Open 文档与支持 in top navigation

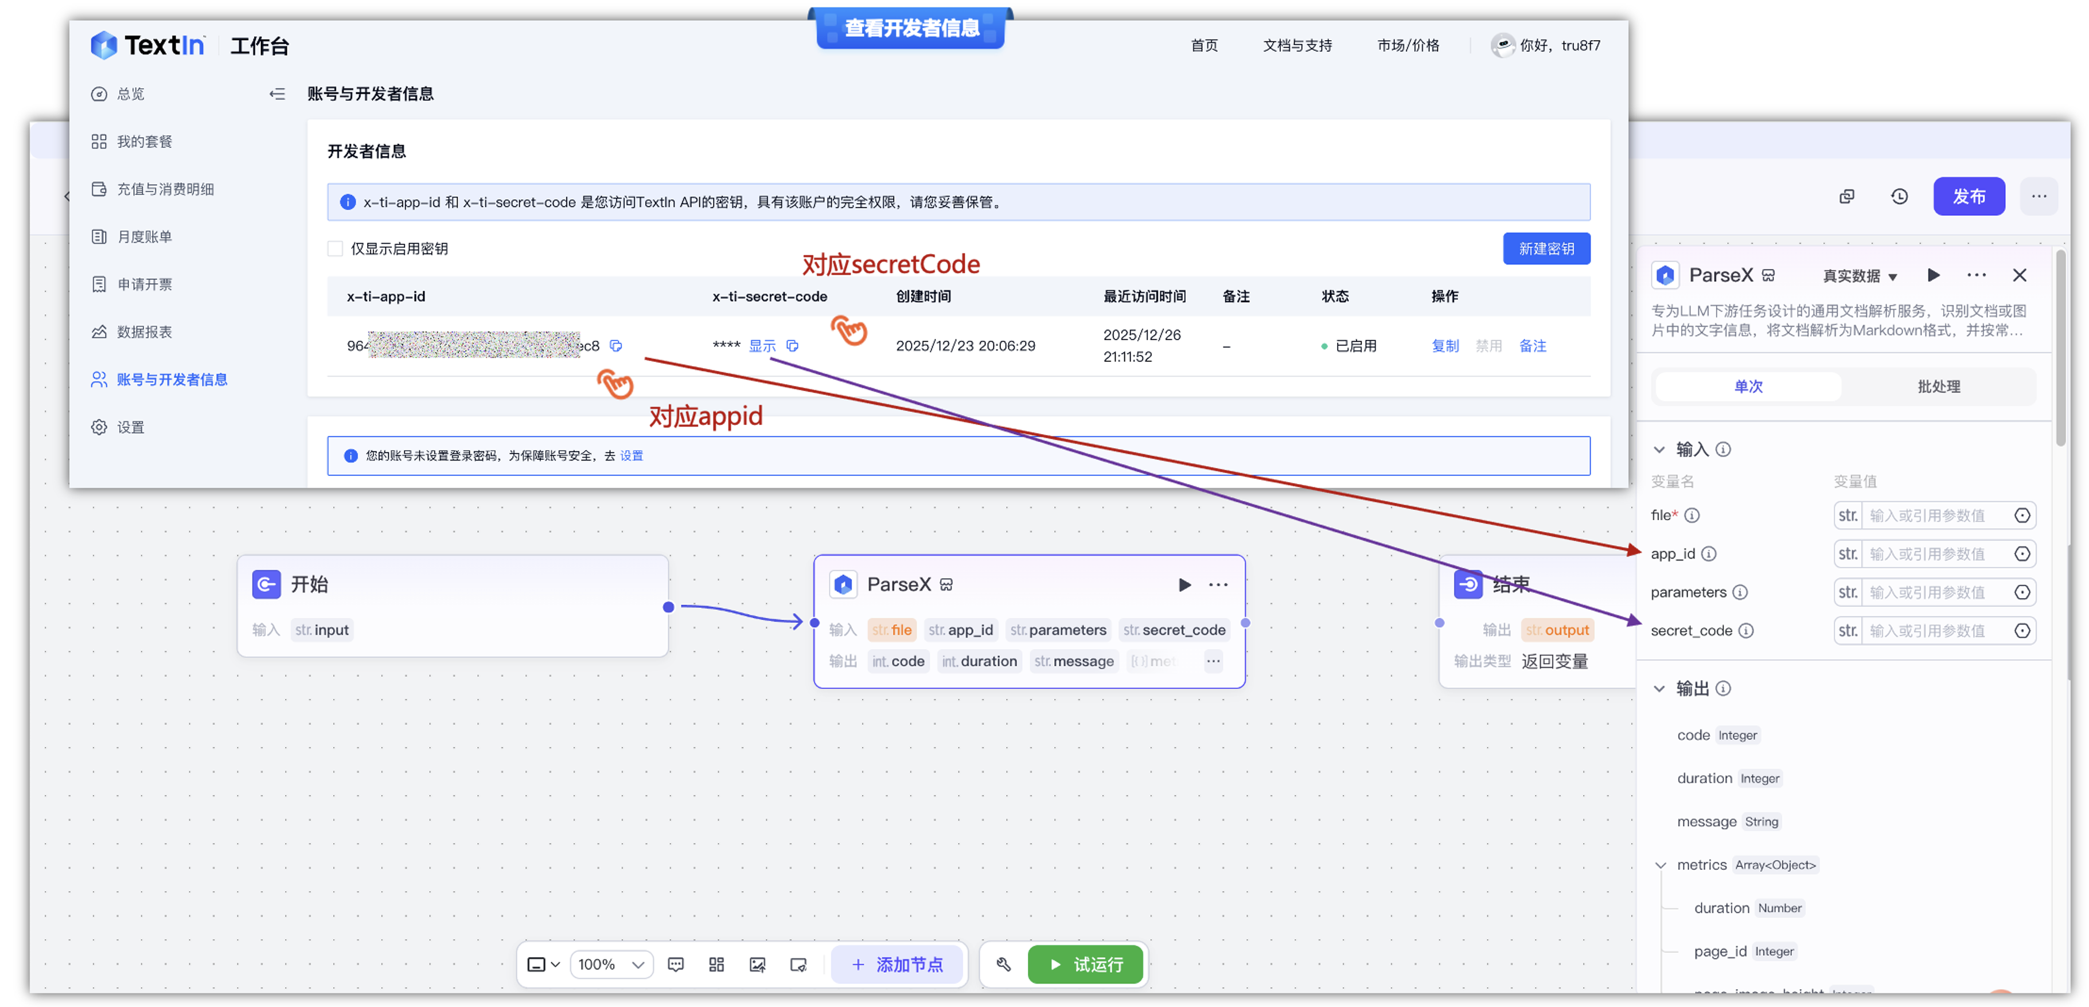[x=1297, y=45]
